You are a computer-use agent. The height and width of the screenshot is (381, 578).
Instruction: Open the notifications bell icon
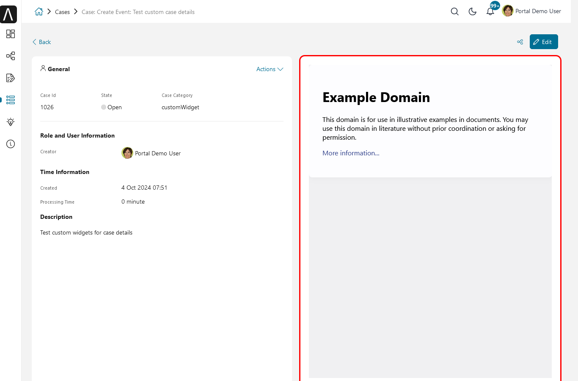pos(490,12)
